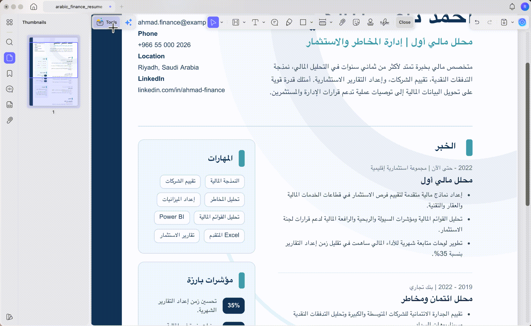Click the محلل ائتمان ومخاطر job title
Viewport: 531px width, 326px height.
click(437, 299)
